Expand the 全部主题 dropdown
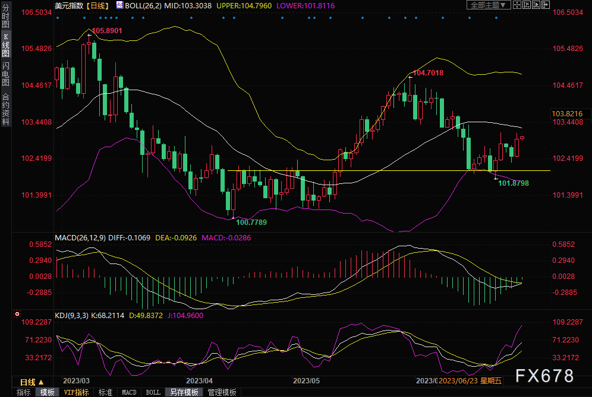The image size is (592, 397). coord(489,5)
